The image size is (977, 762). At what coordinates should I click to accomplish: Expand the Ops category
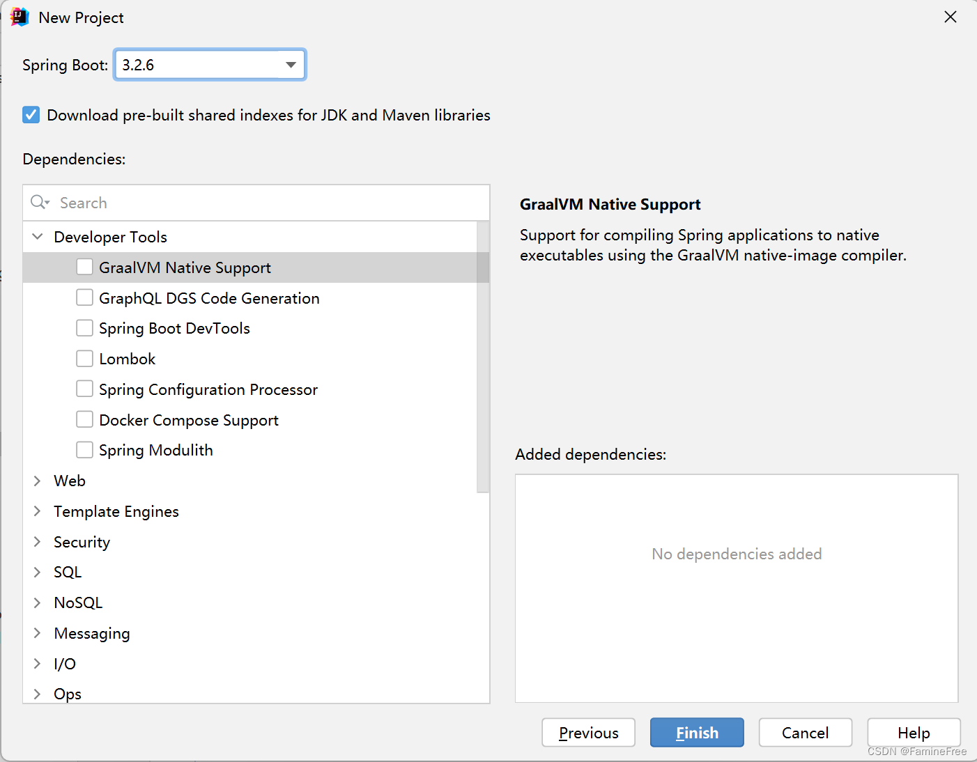(38, 694)
